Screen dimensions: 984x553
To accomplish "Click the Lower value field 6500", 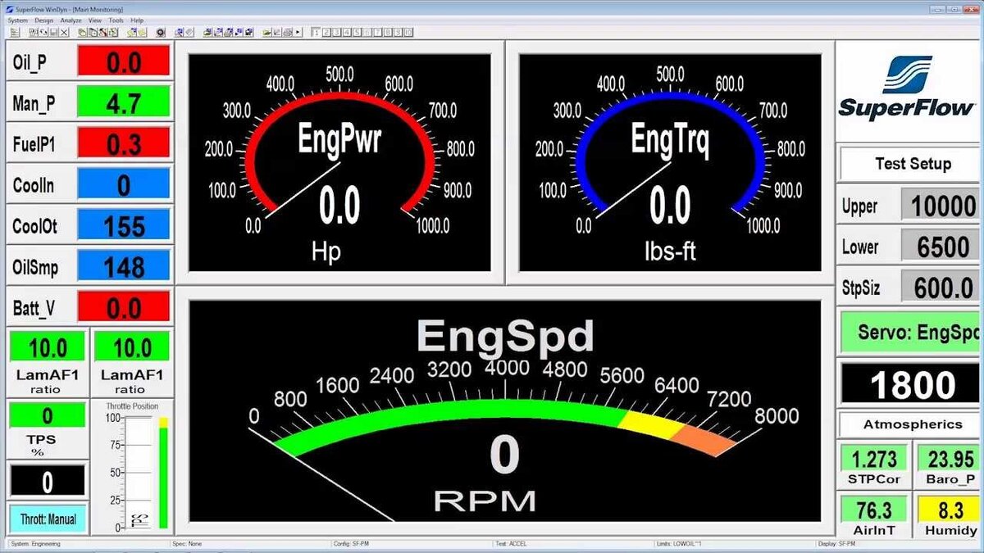I will (942, 246).
